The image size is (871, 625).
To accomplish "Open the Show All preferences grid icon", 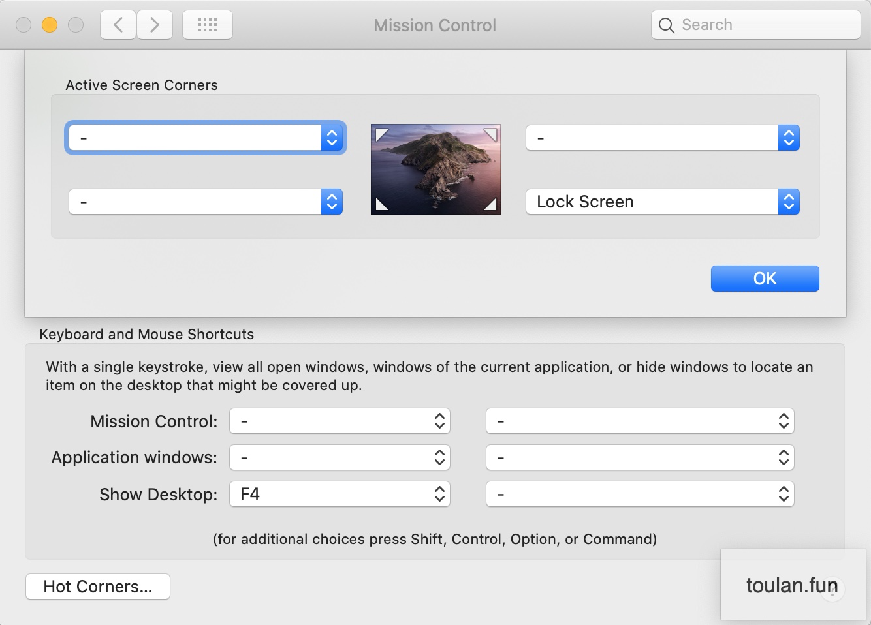I will click(x=207, y=25).
